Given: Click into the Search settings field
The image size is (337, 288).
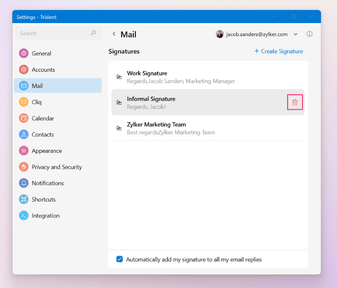Looking at the screenshot, I should tap(53, 33).
